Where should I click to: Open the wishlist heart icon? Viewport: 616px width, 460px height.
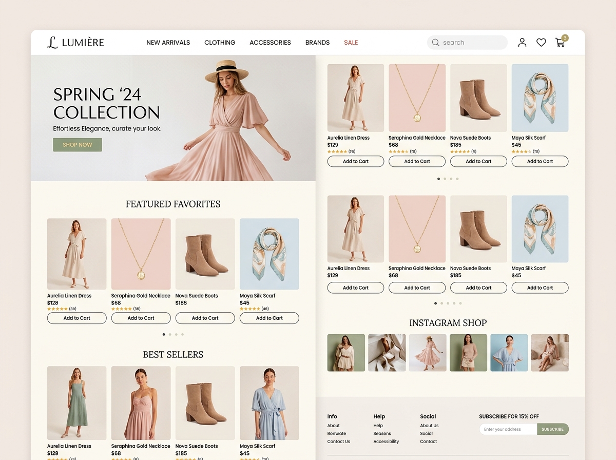pos(541,43)
